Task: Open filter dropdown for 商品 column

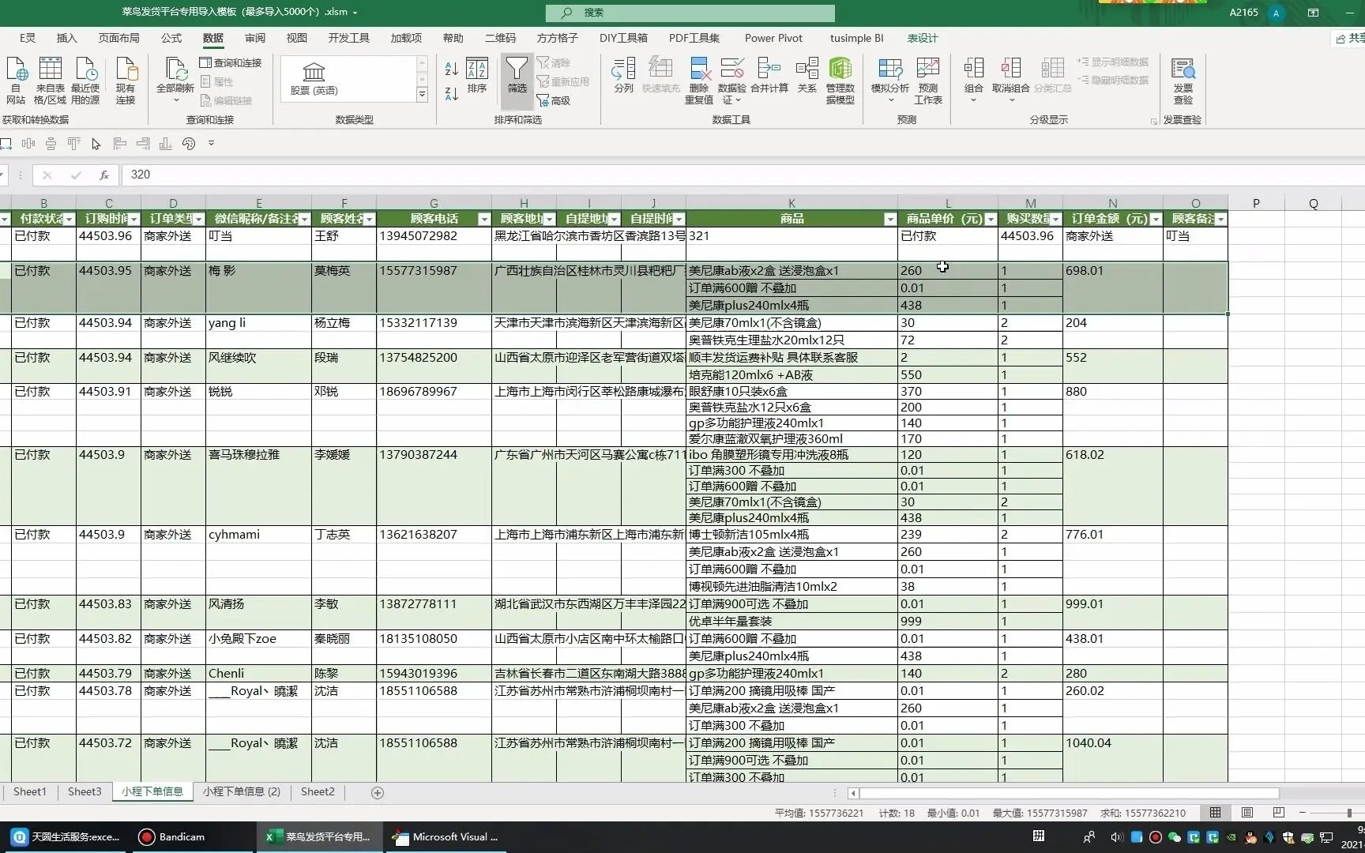Action: (x=890, y=220)
